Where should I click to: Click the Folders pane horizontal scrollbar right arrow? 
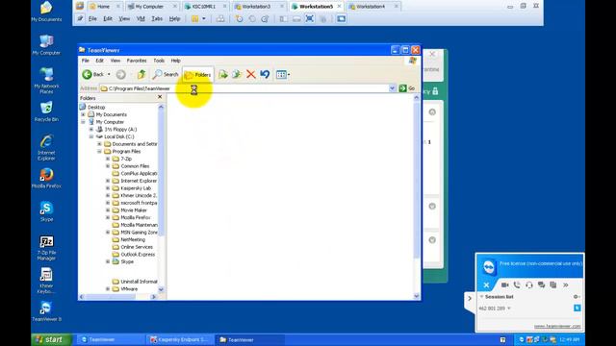coord(153,297)
